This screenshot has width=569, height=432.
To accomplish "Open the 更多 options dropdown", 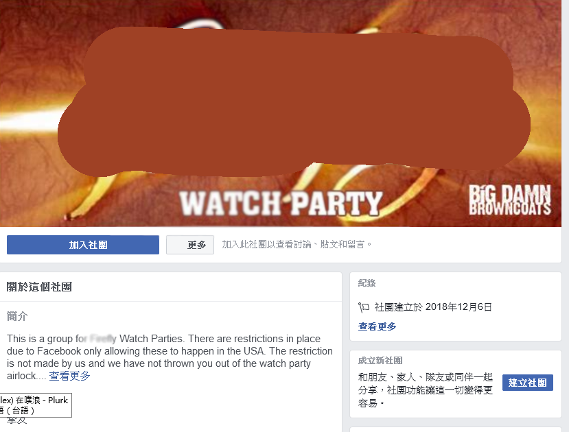I will [190, 245].
